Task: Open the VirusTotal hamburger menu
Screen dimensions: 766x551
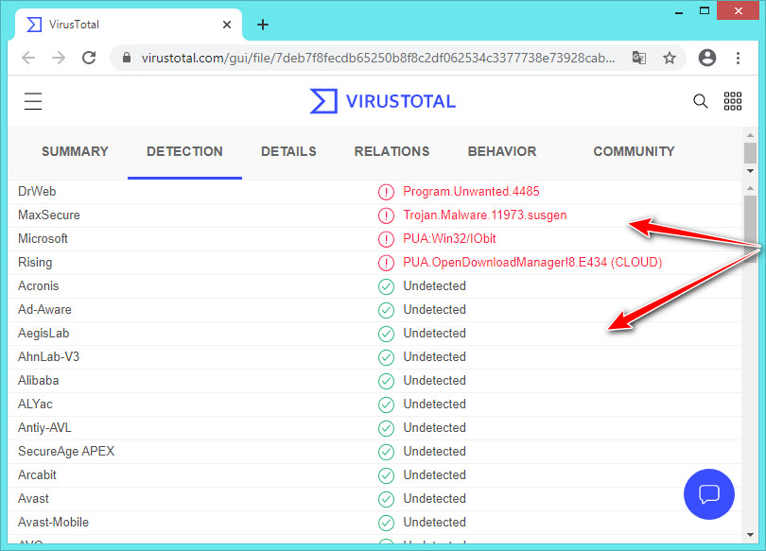Action: click(x=33, y=101)
